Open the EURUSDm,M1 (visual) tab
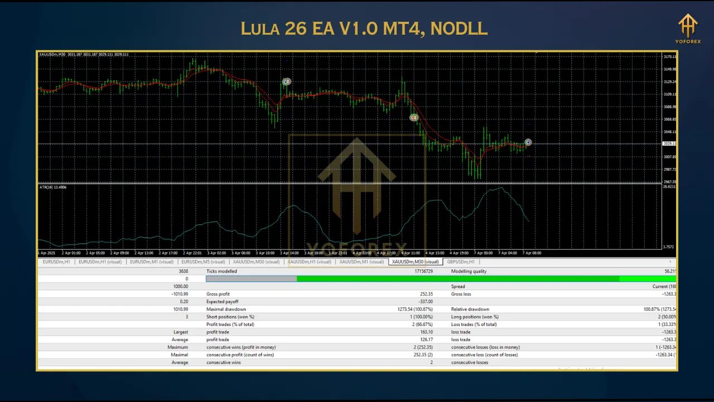This screenshot has height=402, width=714. point(151,261)
